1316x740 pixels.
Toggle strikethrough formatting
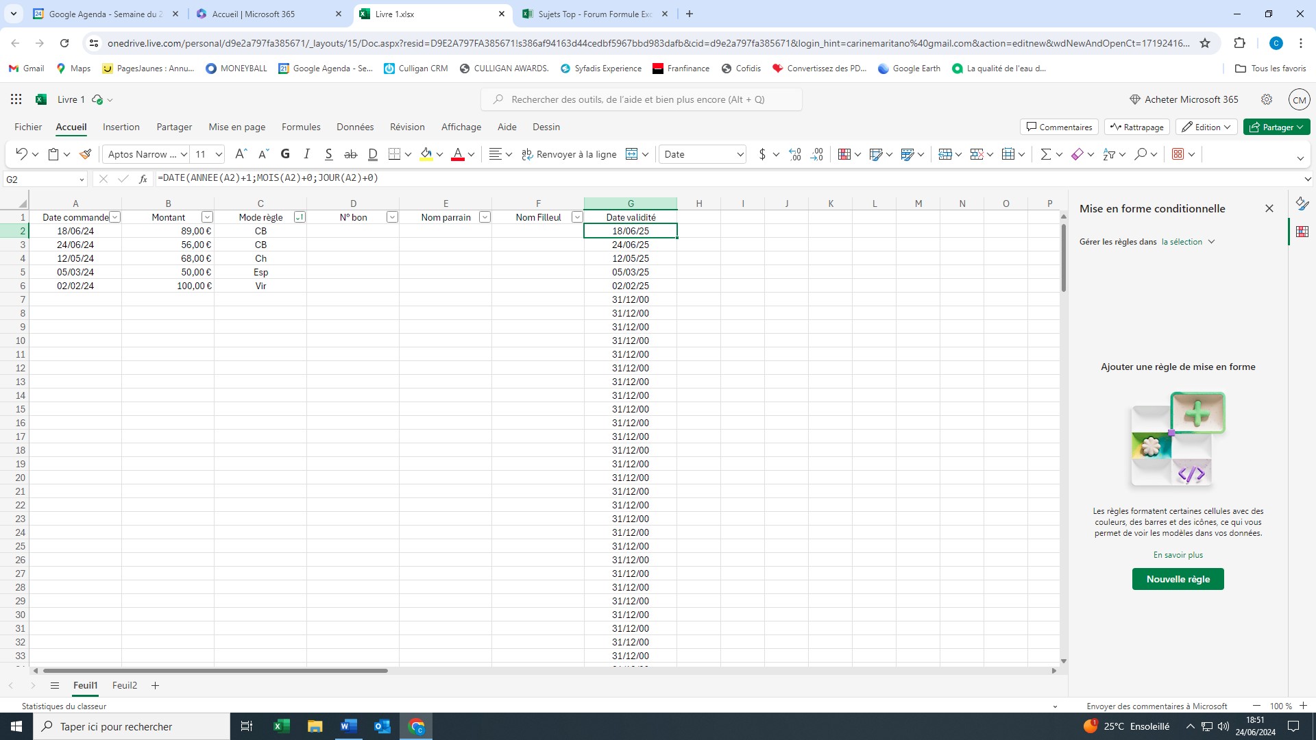point(351,154)
